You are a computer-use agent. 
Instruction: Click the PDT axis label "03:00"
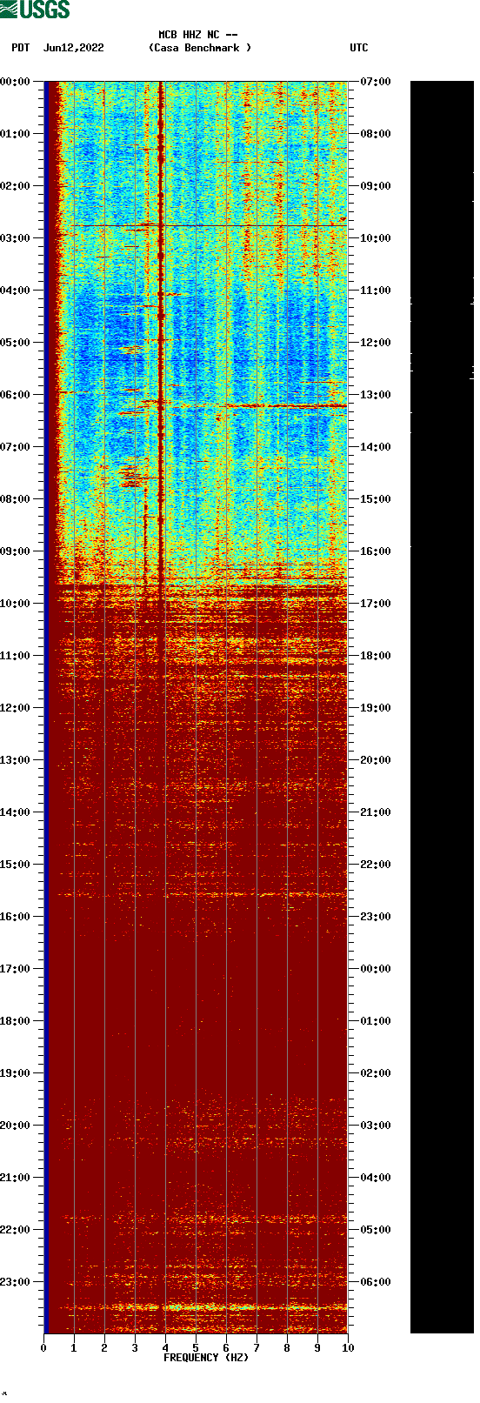[16, 238]
